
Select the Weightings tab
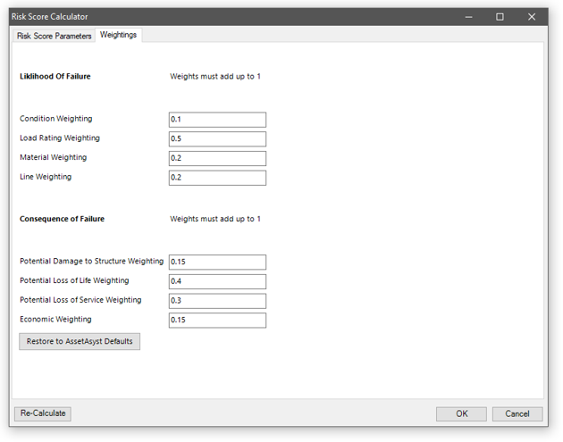tap(118, 36)
